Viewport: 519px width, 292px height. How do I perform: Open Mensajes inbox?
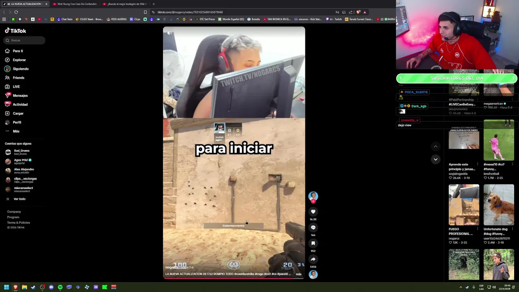[x=16, y=96]
